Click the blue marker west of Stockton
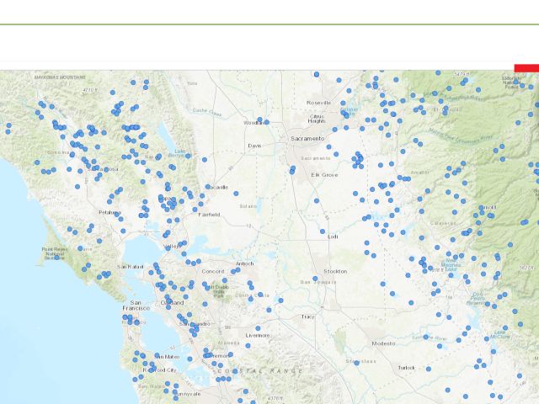Viewport: 539px width, 404px height. pos(315,279)
